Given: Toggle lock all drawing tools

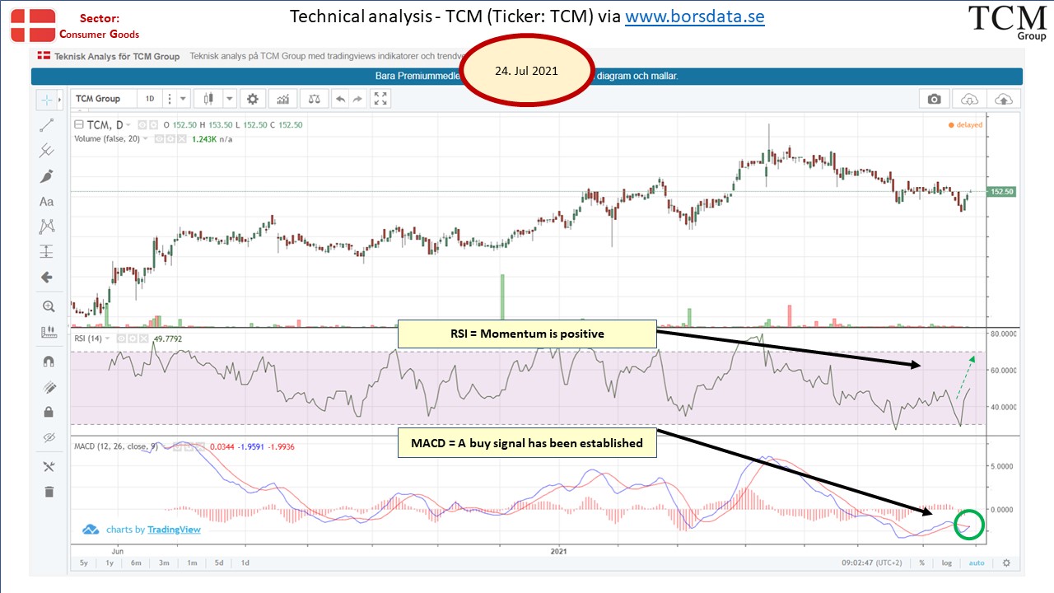Looking at the screenshot, I should click(48, 412).
